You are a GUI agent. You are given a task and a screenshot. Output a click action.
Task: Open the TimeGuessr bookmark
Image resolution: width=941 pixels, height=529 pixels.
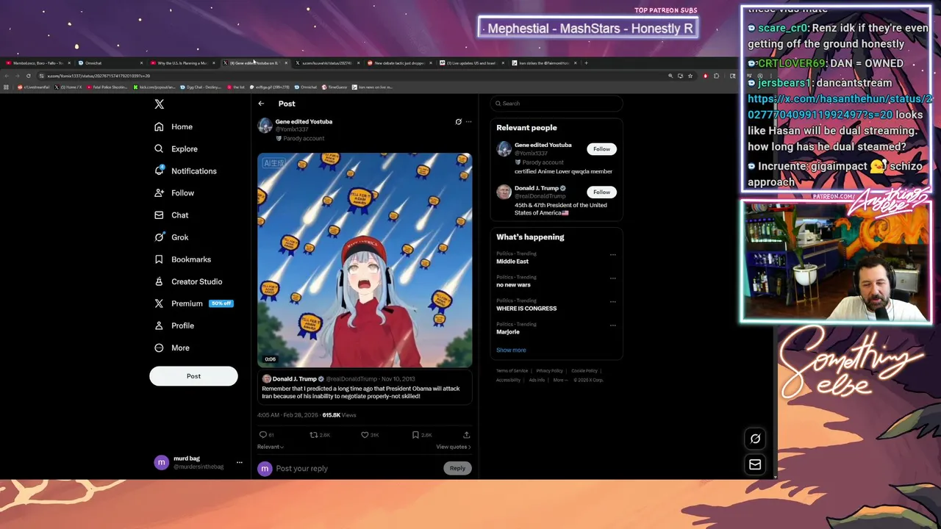(335, 87)
